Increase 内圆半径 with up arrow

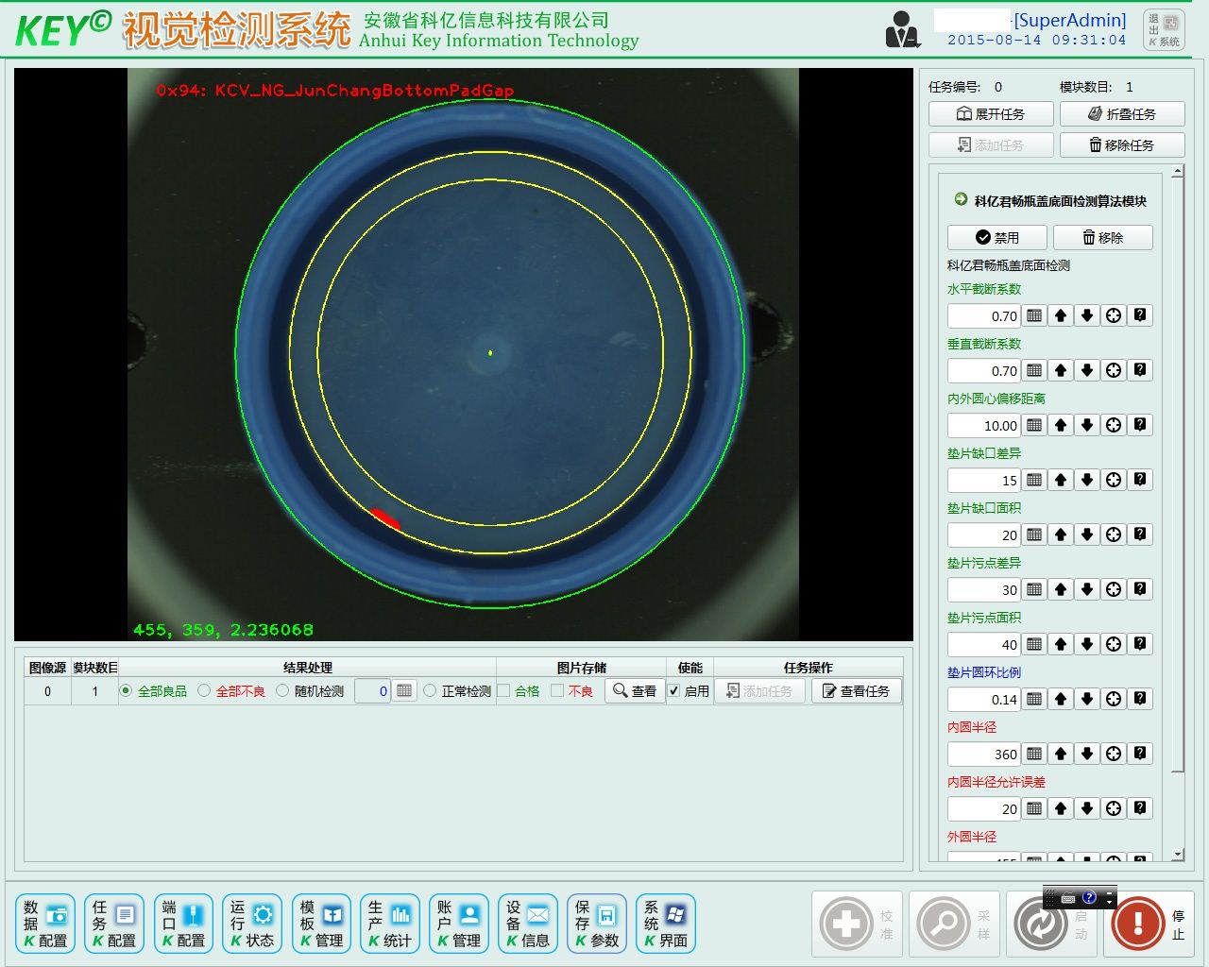[x=1061, y=754]
